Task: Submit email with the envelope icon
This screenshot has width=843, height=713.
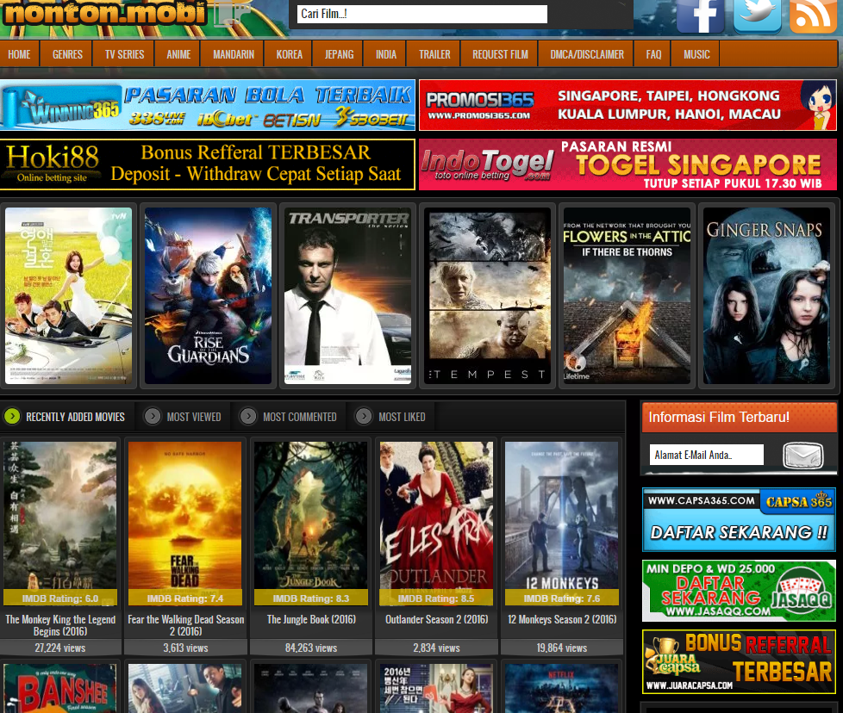Action: point(802,456)
